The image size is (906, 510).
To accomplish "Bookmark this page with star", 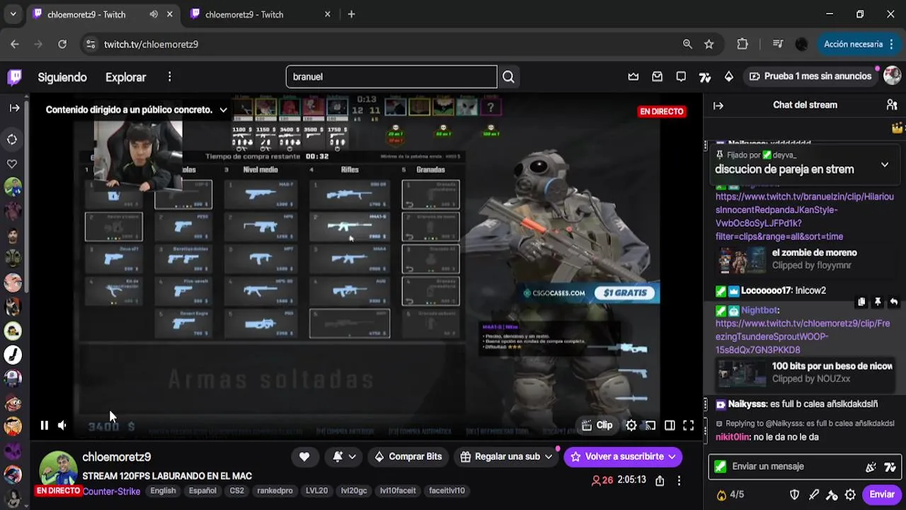I will coord(709,44).
